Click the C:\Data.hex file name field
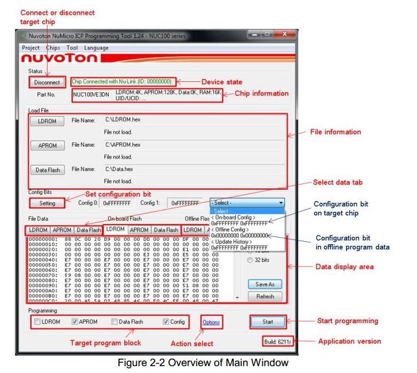Image resolution: width=417 pixels, height=373 pixels. coord(194,169)
